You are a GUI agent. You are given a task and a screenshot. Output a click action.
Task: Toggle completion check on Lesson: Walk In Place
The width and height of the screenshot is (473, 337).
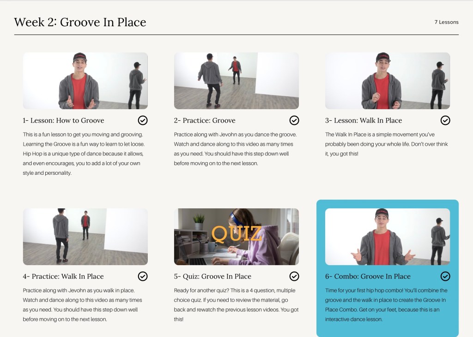point(445,120)
